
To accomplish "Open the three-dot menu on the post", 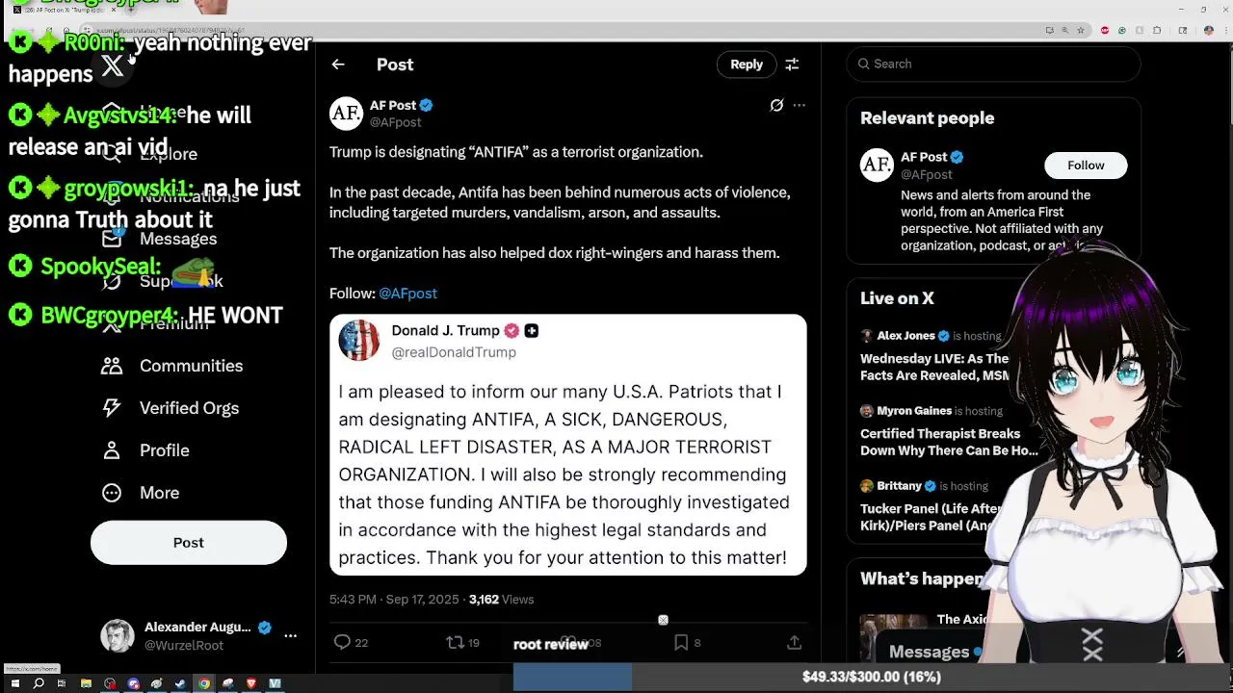I will (800, 106).
